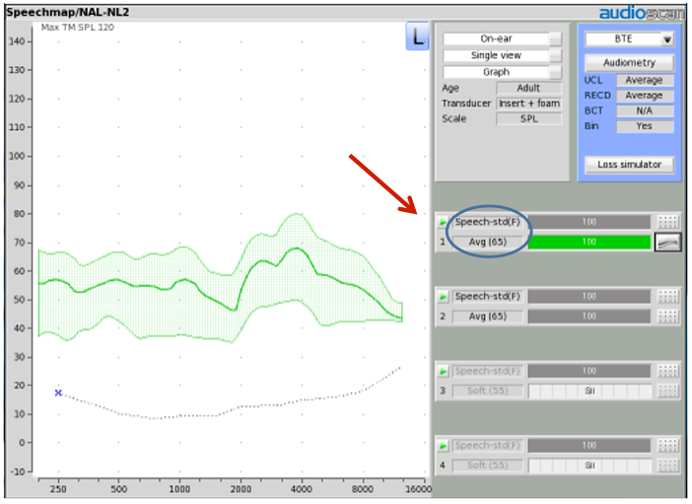Open the Age Adult selector

tap(528, 88)
